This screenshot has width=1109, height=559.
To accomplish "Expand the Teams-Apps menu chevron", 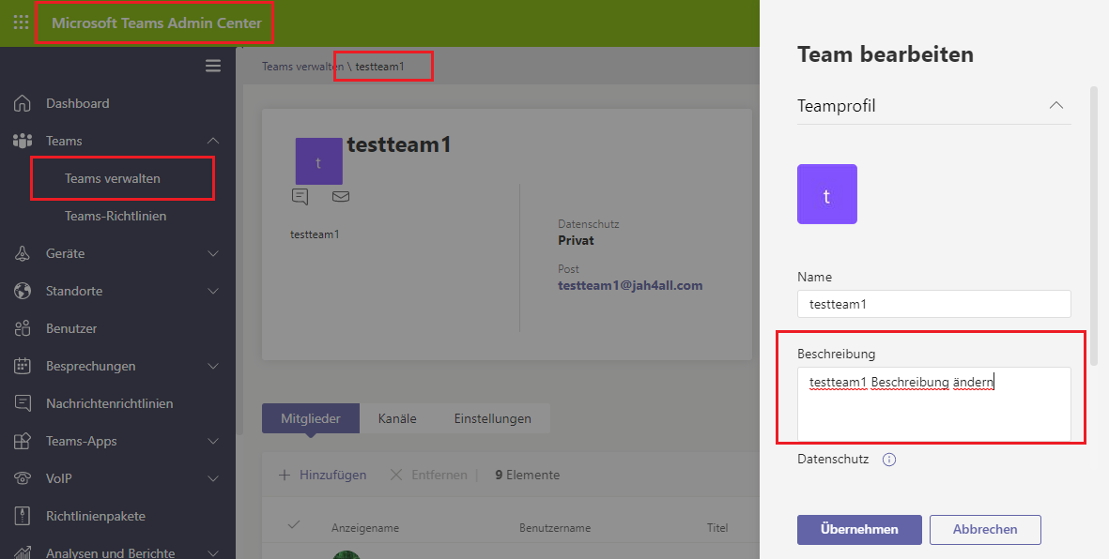I will click(x=213, y=440).
